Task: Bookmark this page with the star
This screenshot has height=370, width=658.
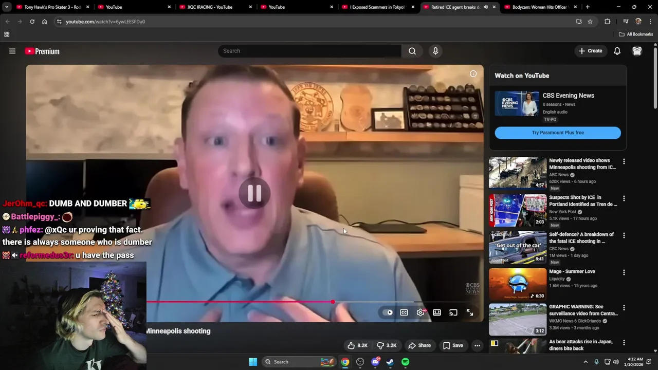Action: pos(590,22)
